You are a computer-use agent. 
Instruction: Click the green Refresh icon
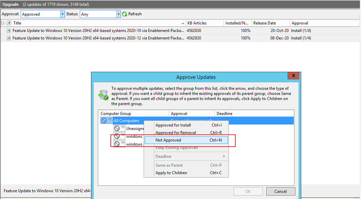point(125,14)
